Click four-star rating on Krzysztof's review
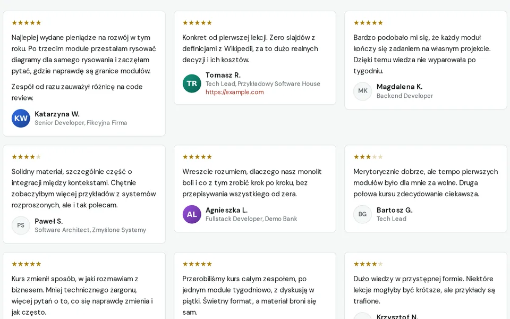The height and width of the screenshot is (319, 510). 368,264
